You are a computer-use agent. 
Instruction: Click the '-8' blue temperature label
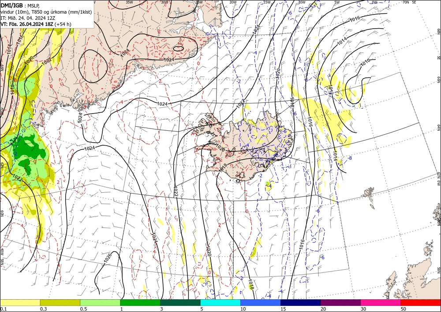pos(350,158)
